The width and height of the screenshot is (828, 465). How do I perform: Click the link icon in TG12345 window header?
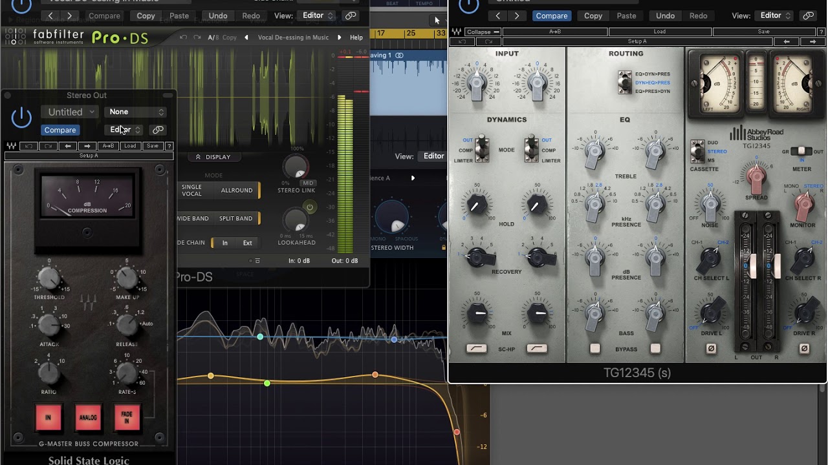pos(808,15)
